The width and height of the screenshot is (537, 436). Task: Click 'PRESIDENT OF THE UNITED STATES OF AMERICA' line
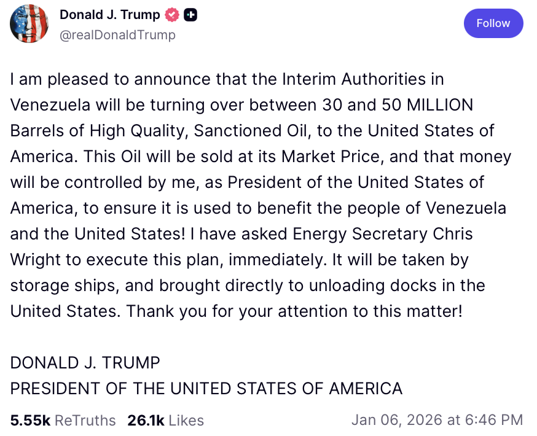click(206, 388)
